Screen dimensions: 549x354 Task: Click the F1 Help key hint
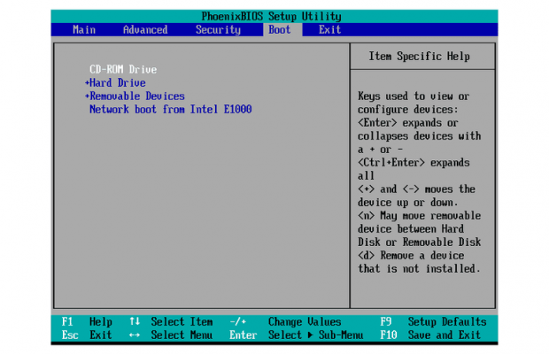87,321
